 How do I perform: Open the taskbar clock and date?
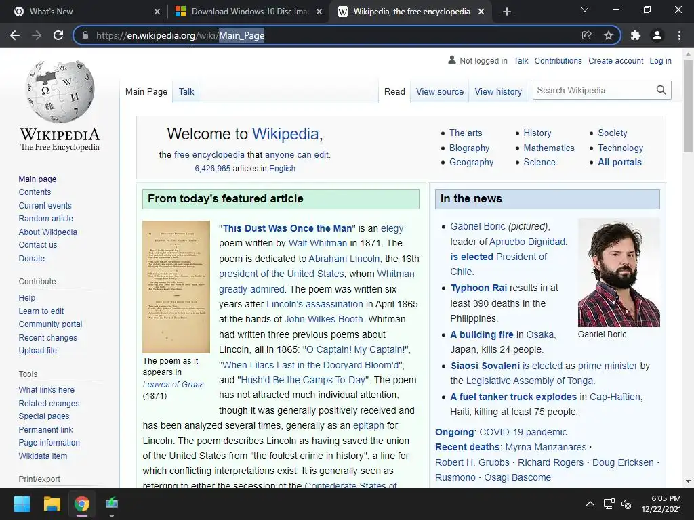[x=661, y=504]
